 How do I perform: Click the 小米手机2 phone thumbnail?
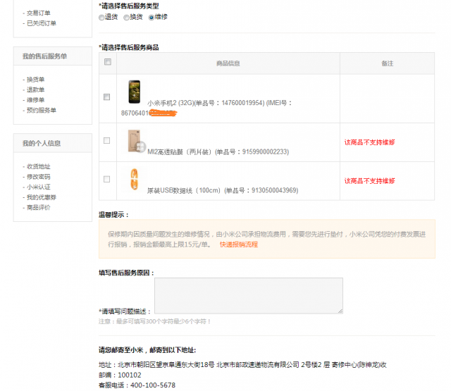pos(135,92)
